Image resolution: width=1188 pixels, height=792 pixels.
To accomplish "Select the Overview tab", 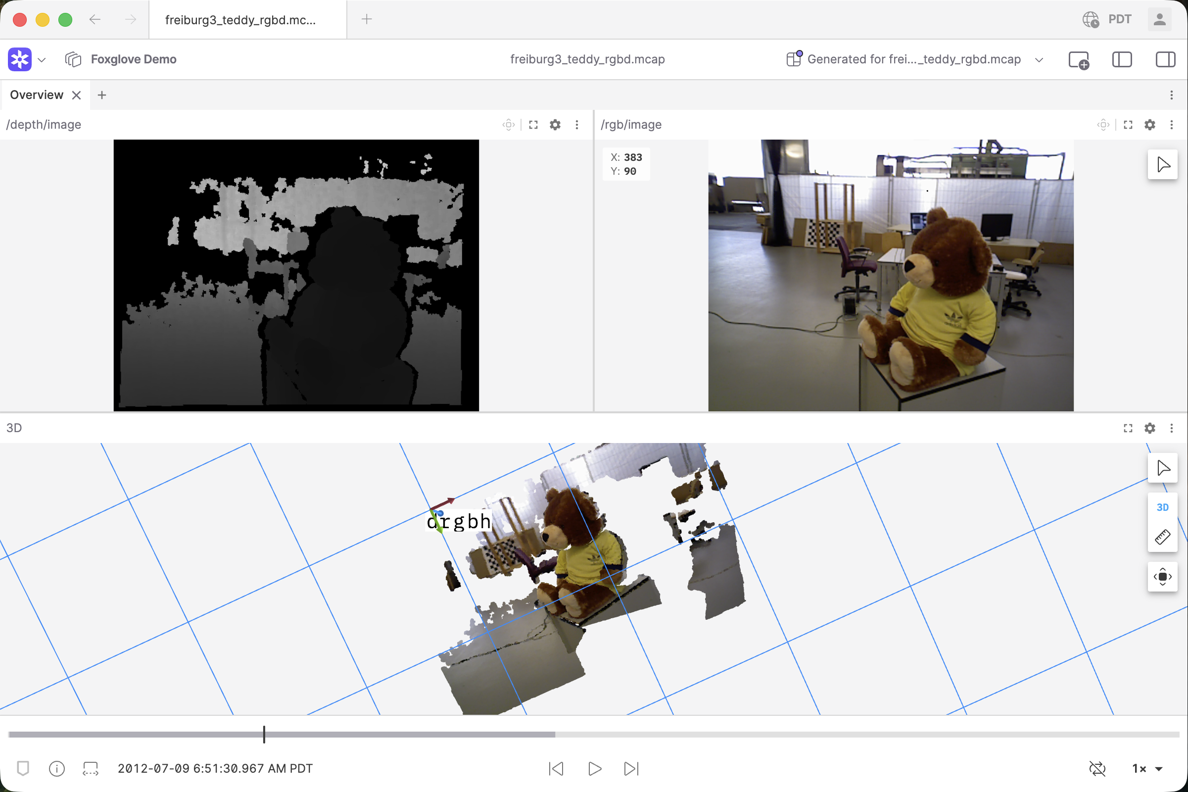I will (x=36, y=95).
